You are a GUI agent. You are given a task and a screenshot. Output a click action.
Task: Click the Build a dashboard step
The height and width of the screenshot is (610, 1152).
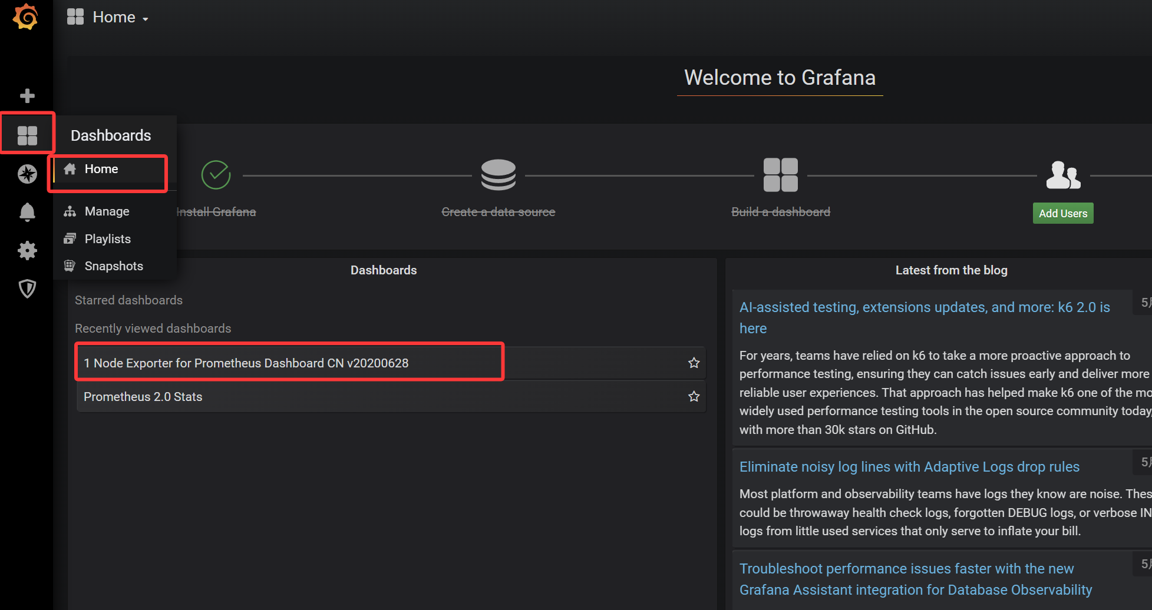781,212
